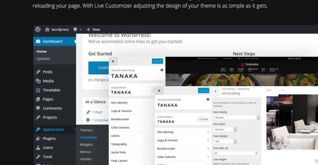318x165 pixels.
Task: Open Dashboard in the admin sidebar
Action: (55, 41)
